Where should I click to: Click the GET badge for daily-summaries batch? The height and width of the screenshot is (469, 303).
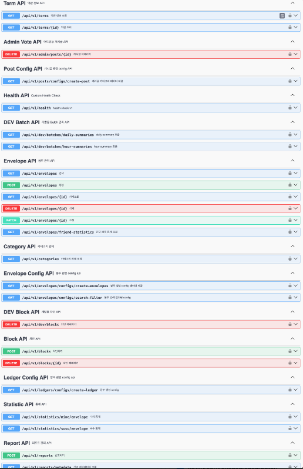click(x=11, y=135)
